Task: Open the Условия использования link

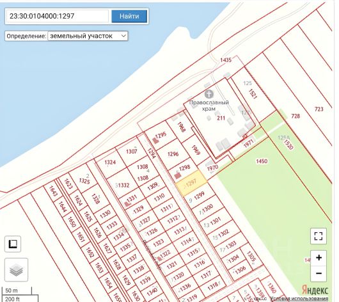Action: click(x=299, y=299)
